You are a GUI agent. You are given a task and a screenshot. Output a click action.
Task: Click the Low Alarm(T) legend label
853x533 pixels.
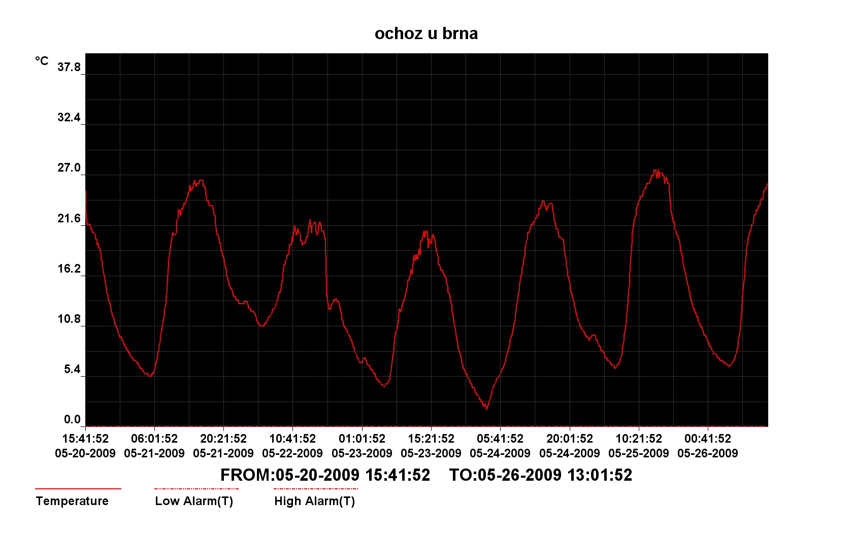click(194, 501)
